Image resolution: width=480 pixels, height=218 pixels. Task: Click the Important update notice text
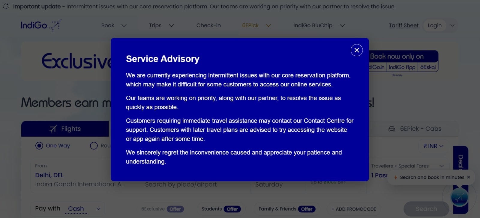tap(204, 7)
